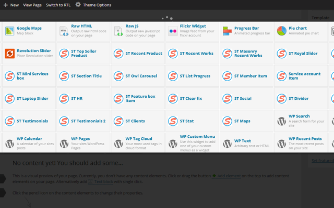Choose the Raw JS element icon
The image size is (334, 208).
(x=118, y=31)
